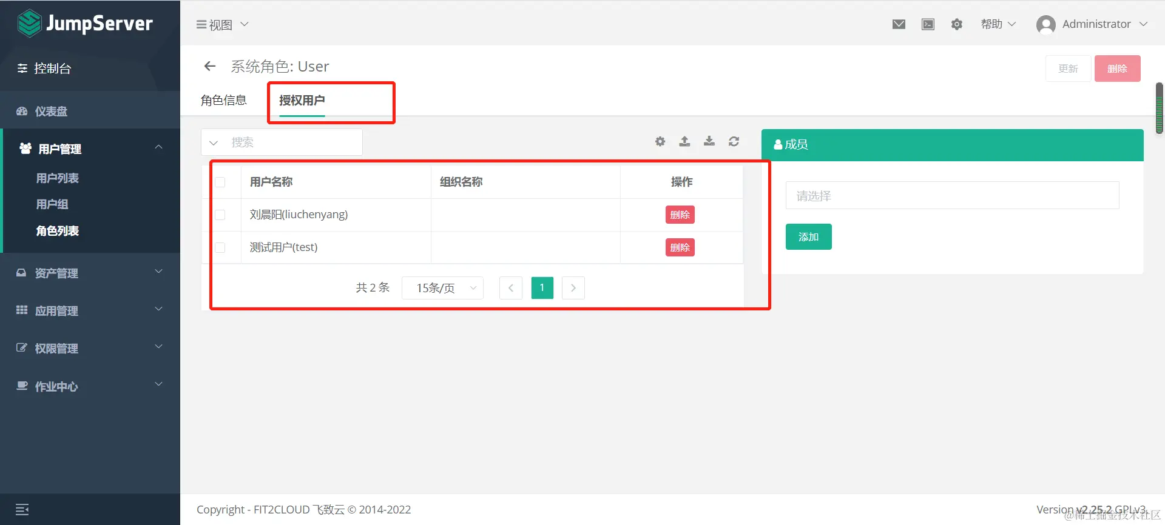Screen dimensions: 1165x525
Task: Expand the 应用管理 section
Action: (90, 310)
